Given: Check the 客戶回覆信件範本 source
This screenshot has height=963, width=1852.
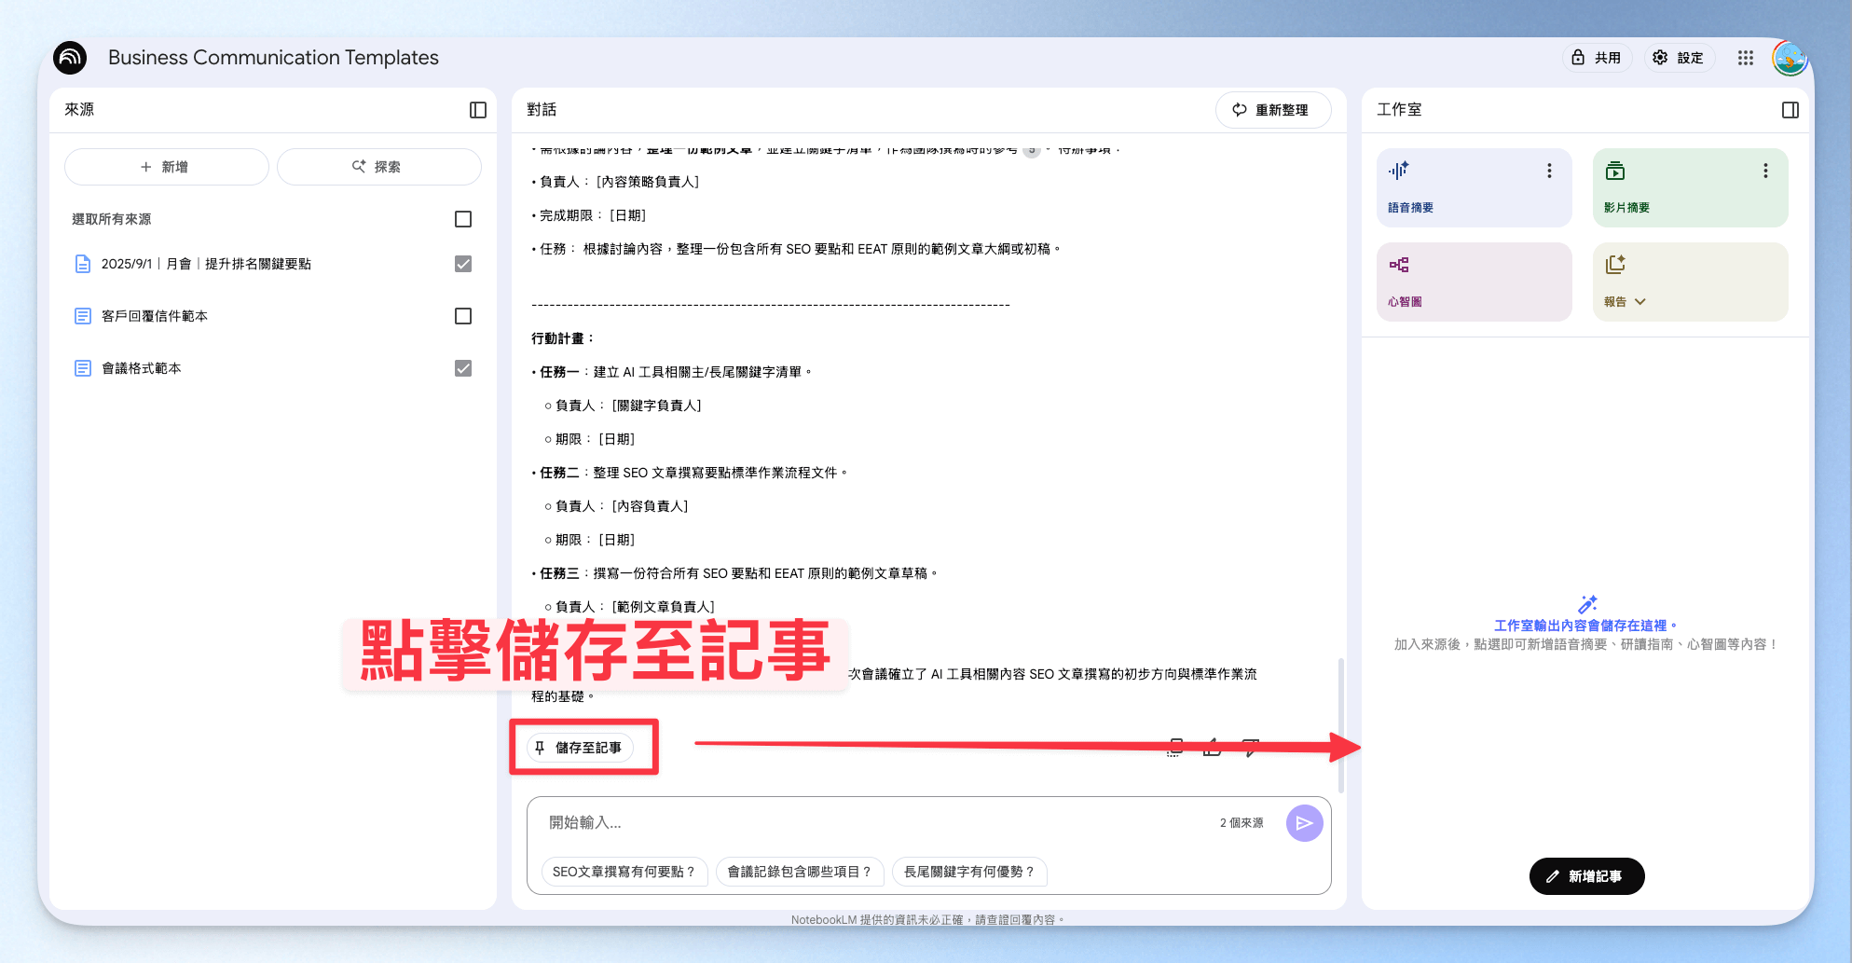Looking at the screenshot, I should [463, 316].
